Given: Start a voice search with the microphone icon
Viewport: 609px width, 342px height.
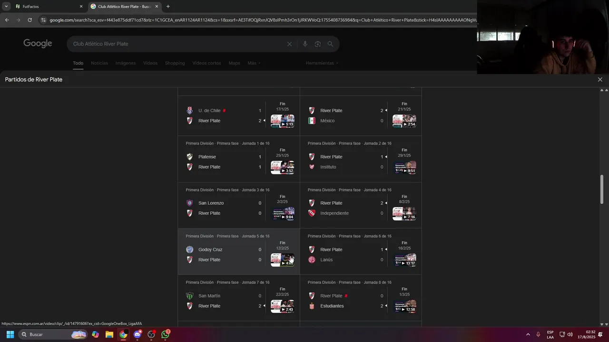Looking at the screenshot, I should click(305, 44).
